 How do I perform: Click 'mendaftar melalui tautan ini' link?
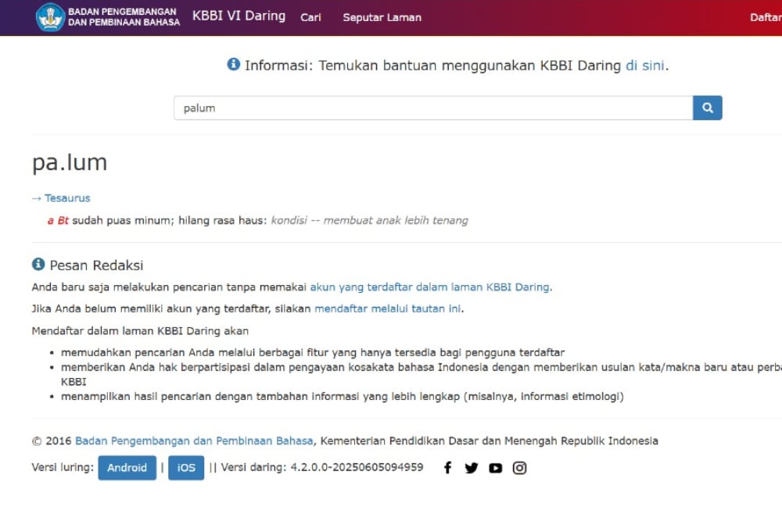point(388,309)
